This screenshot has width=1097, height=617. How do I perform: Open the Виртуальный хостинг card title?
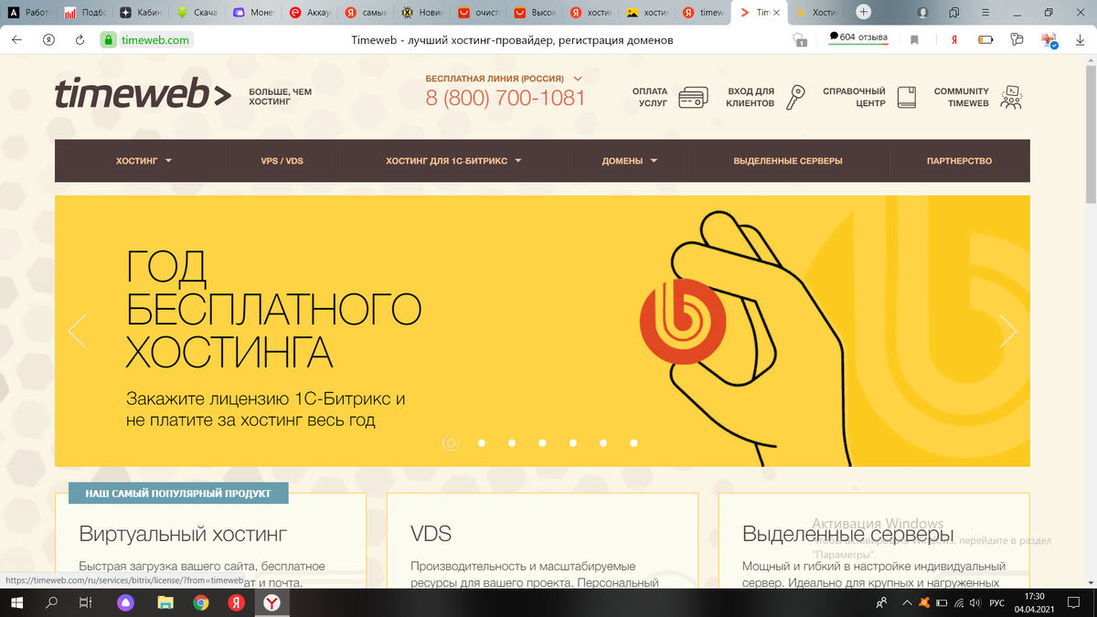pos(184,534)
